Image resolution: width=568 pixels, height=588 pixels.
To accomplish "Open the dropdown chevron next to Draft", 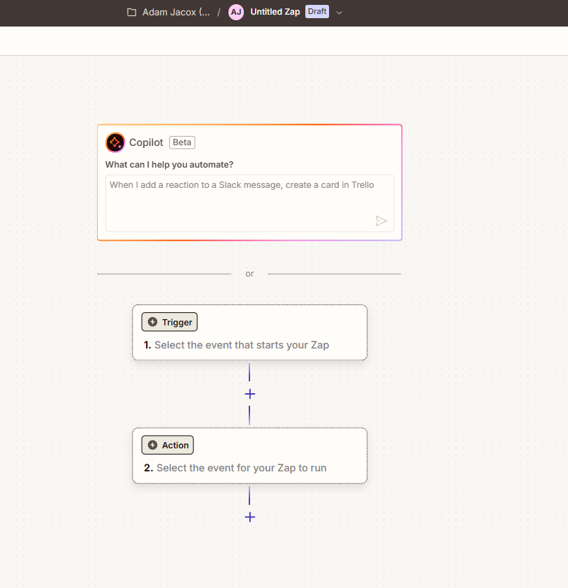I will click(x=340, y=12).
